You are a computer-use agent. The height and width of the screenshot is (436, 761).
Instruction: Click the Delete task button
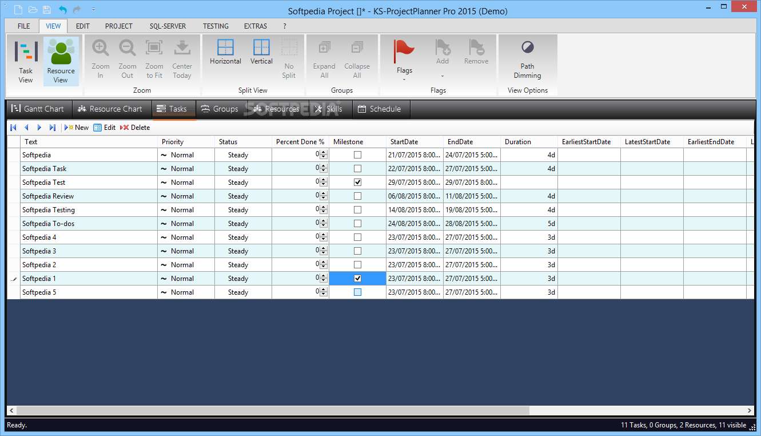[x=135, y=128]
